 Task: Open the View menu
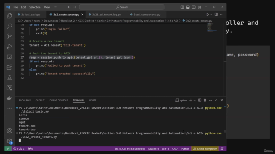coord(47,7)
